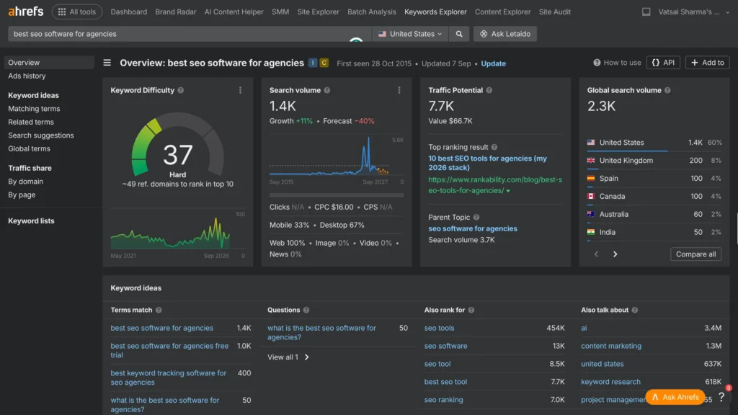738x415 pixels.
Task: Toggle the hamburger sidebar menu icon
Action: tap(107, 63)
